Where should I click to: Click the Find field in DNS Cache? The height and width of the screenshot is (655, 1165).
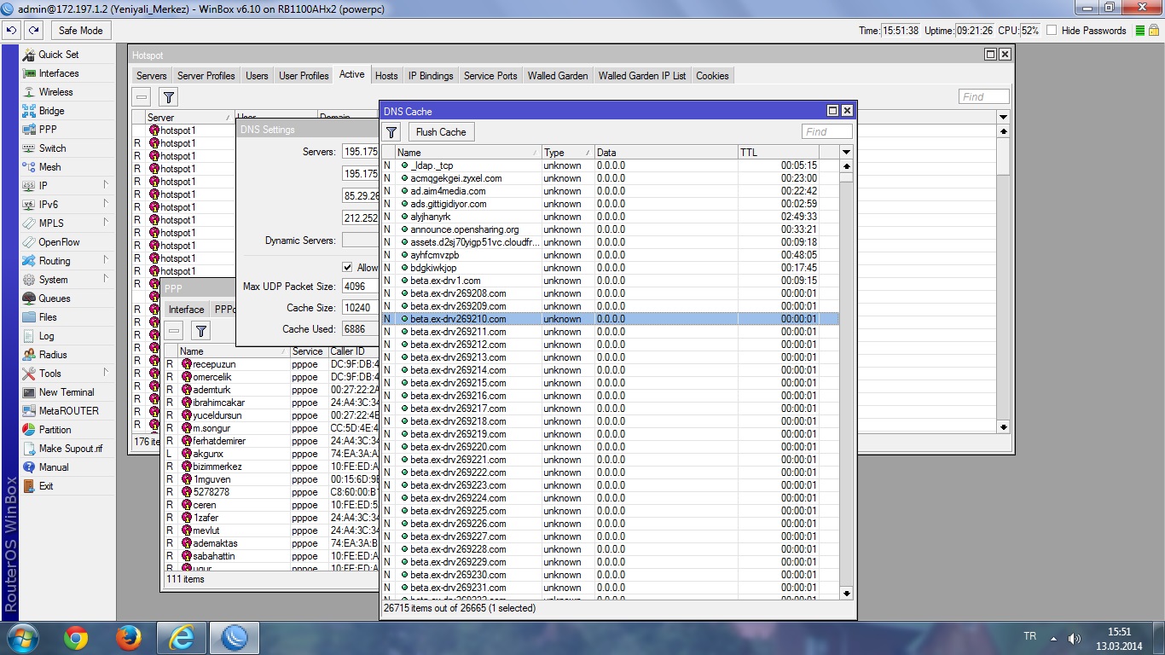826,131
